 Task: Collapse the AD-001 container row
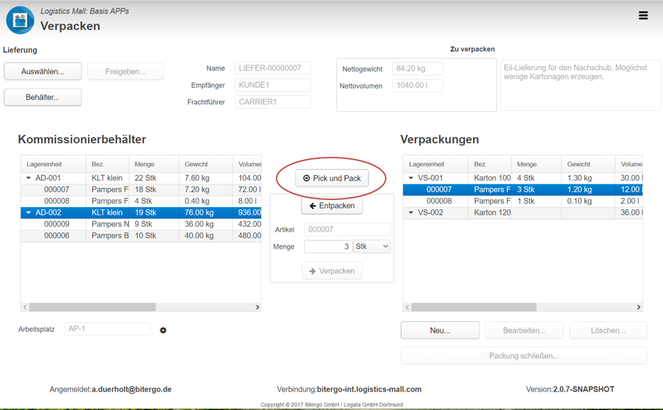[28, 178]
